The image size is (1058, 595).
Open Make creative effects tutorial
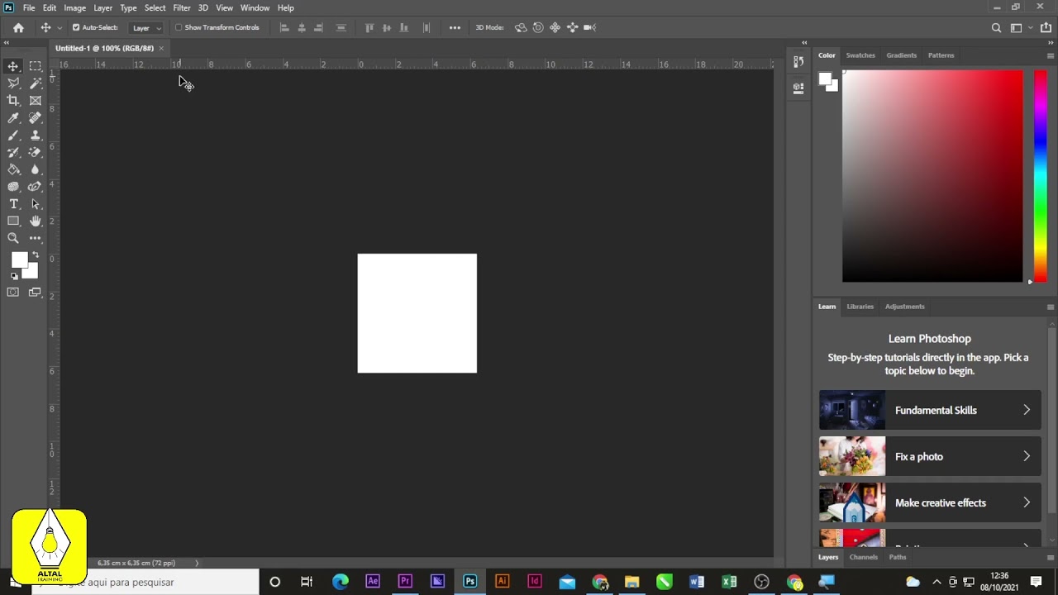tap(930, 502)
